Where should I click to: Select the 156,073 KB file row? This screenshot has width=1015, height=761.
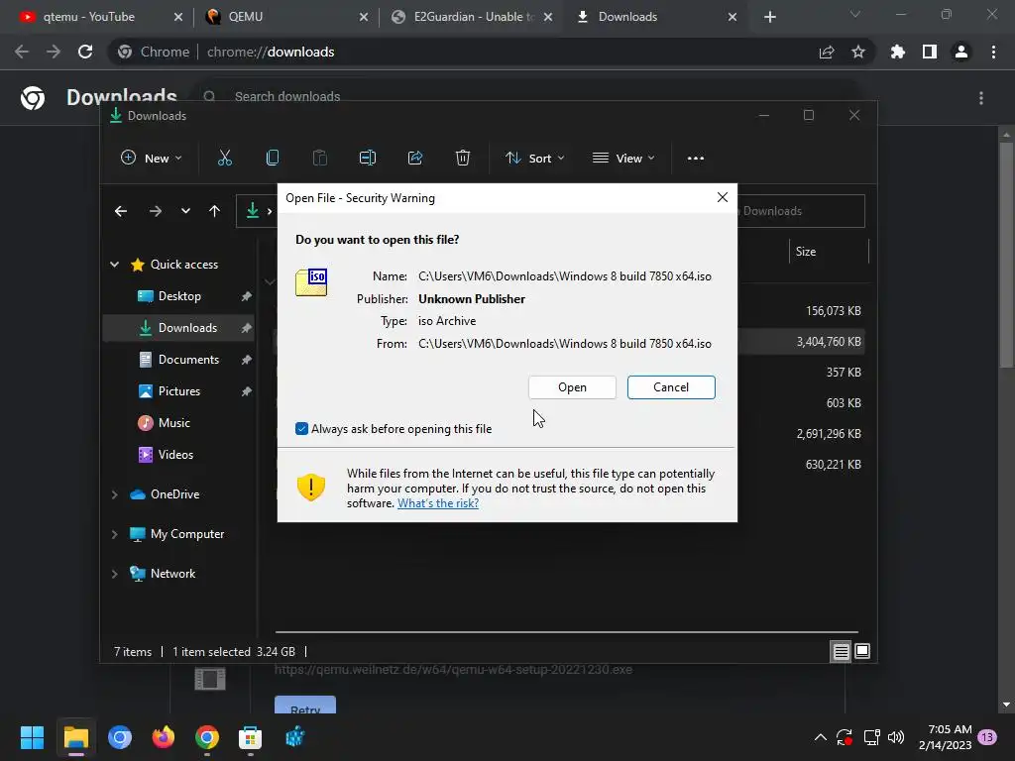(801, 310)
